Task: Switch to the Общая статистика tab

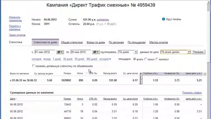Action: pyautogui.click(x=72, y=42)
